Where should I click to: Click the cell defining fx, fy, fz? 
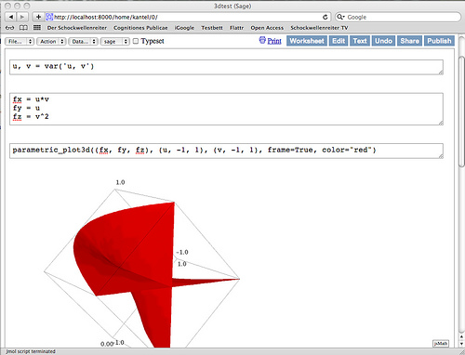tap(226, 109)
